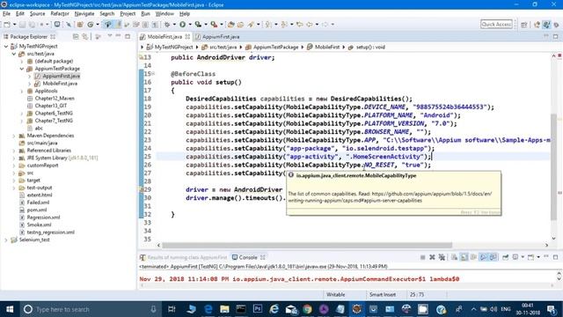This screenshot has height=317, width=563.
Task: Remove Launch in Console toolbar
Action: click(432, 257)
